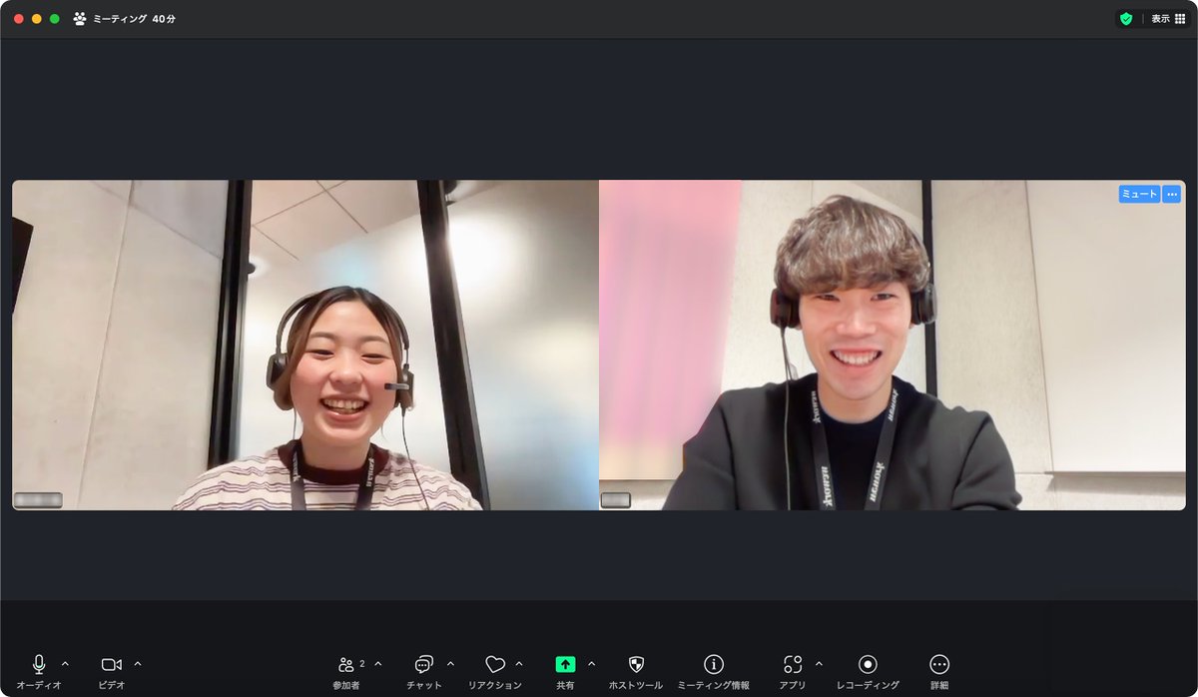Click the ミュート badge on the right participant's video
Viewport: 1198px width, 697px height.
[x=1138, y=194]
